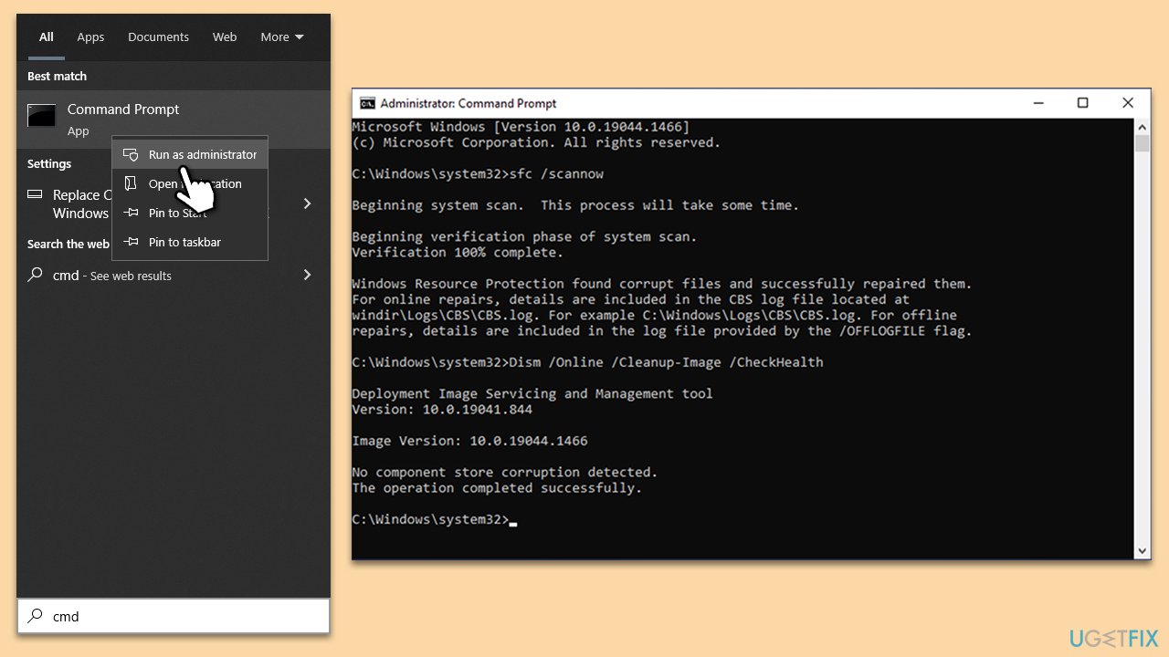
Task: Click the 'Beginning system scan' line
Action: click(575, 205)
